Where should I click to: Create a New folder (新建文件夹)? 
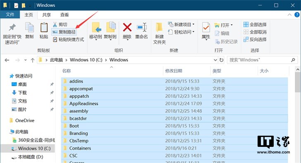pos(159,34)
